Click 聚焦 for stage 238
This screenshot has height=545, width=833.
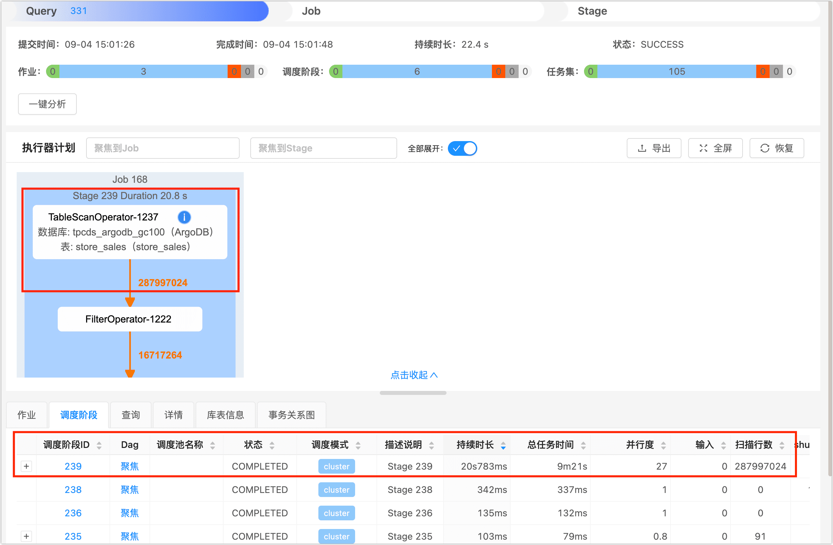129,490
